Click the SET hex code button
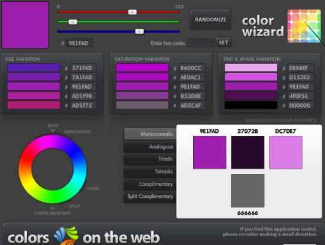Viewport: 325px width, 245px height. 223,43
